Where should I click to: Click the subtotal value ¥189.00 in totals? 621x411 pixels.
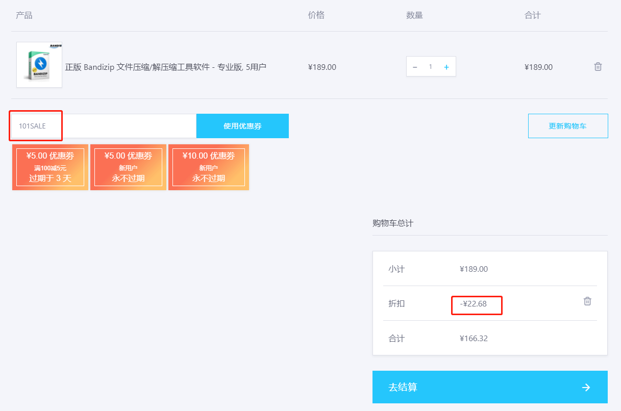tap(474, 269)
